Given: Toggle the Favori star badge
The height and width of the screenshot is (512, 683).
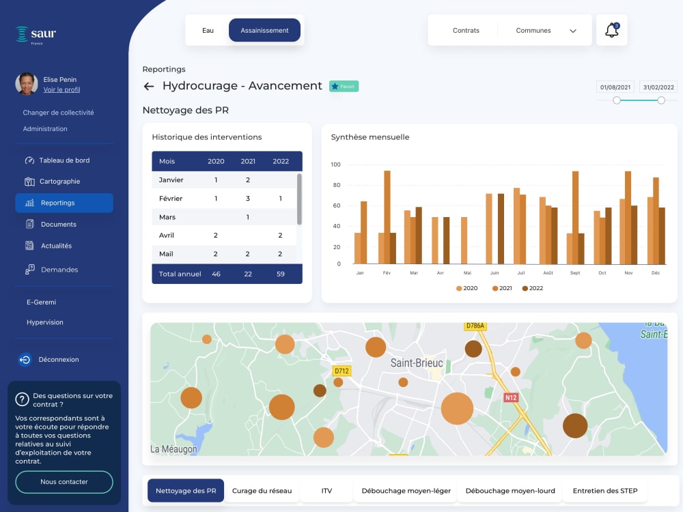Looking at the screenshot, I should coord(344,86).
